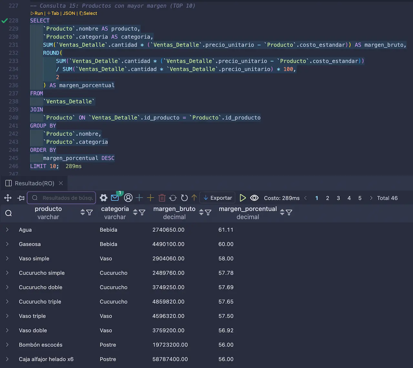Click Exportar to export results
The height and width of the screenshot is (368, 413).
pos(217,198)
